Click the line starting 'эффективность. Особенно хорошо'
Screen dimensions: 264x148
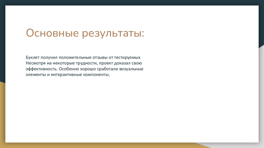coord(85,69)
